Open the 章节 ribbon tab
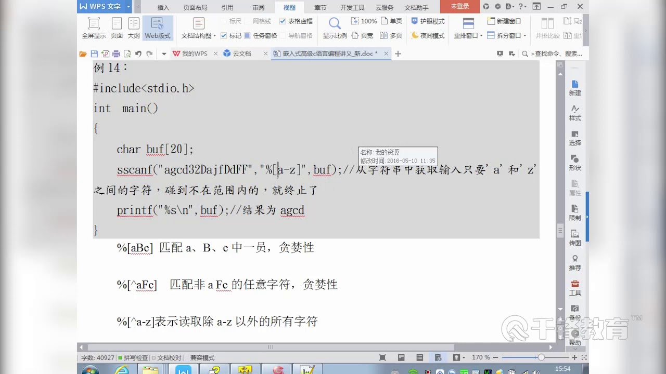Screen dimensions: 666x374 320,7
